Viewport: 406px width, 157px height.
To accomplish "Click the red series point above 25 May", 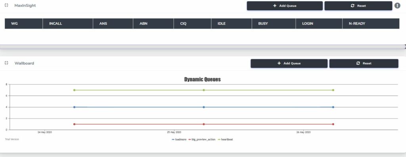I will pos(204,124).
